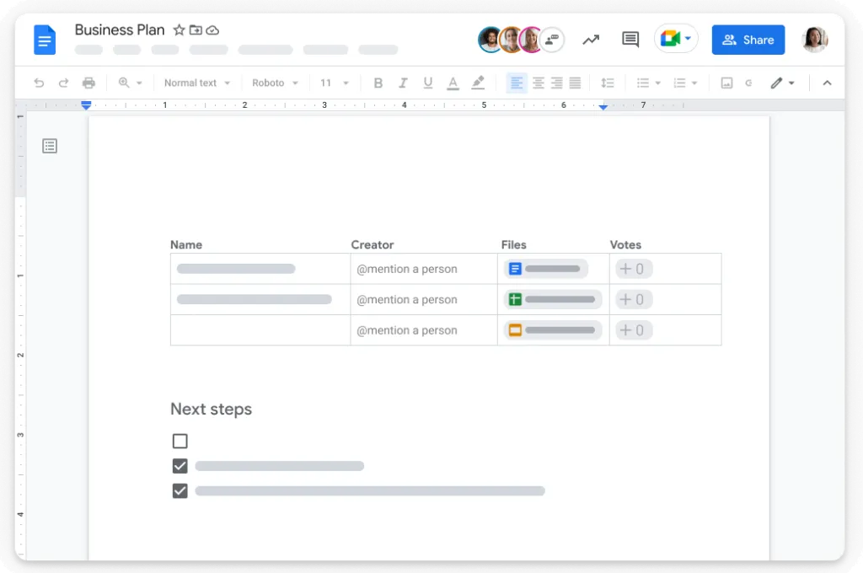Uncheck the first completed checklist item
863x573 pixels.
pyautogui.click(x=180, y=466)
